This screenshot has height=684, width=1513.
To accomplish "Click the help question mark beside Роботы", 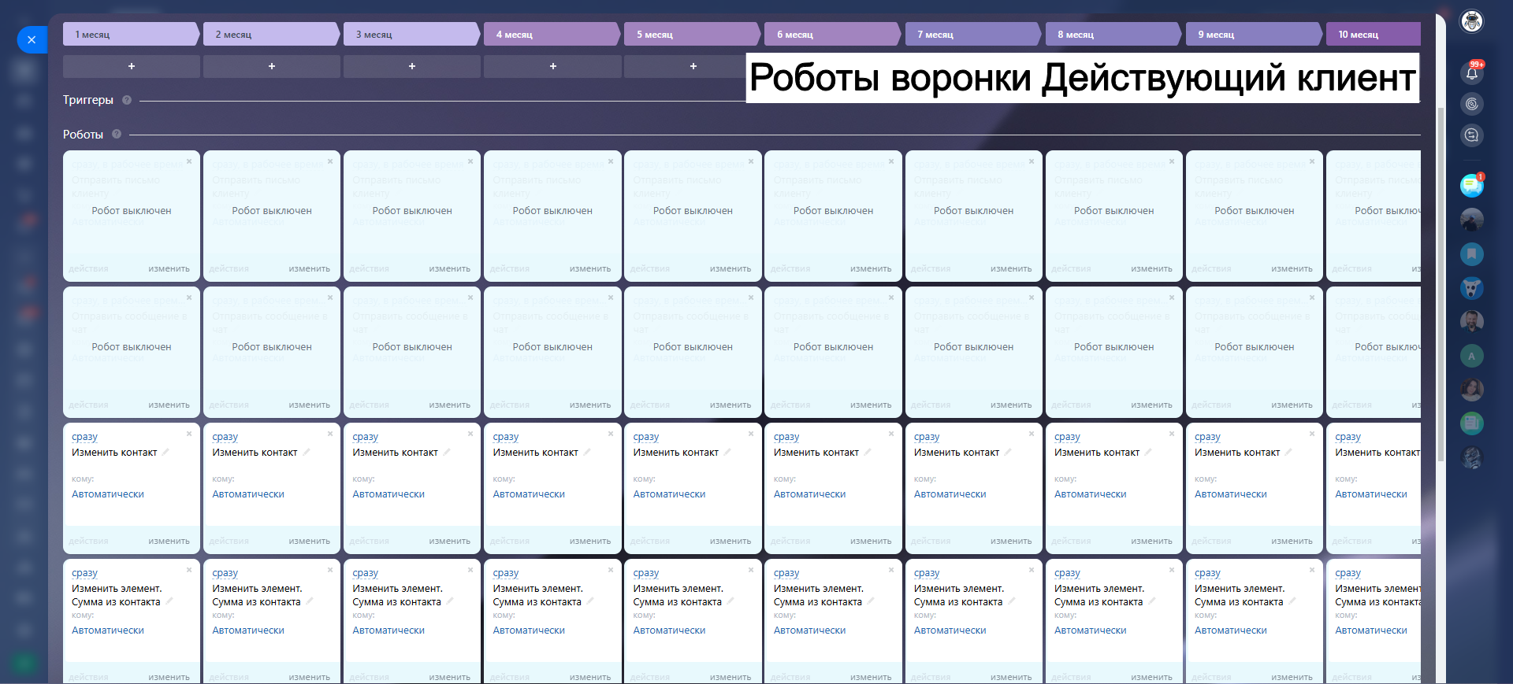I will click(x=117, y=134).
